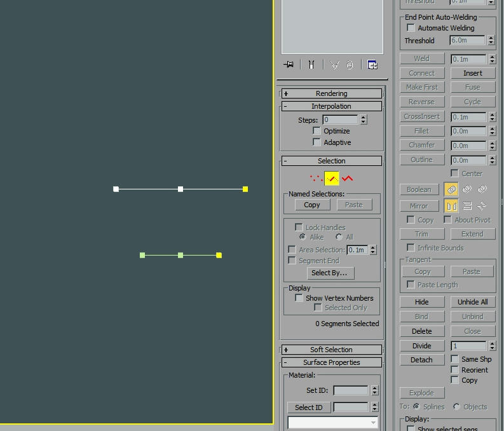Click leftmost vertex of white spline
The image size is (504, 431).
tap(116, 189)
